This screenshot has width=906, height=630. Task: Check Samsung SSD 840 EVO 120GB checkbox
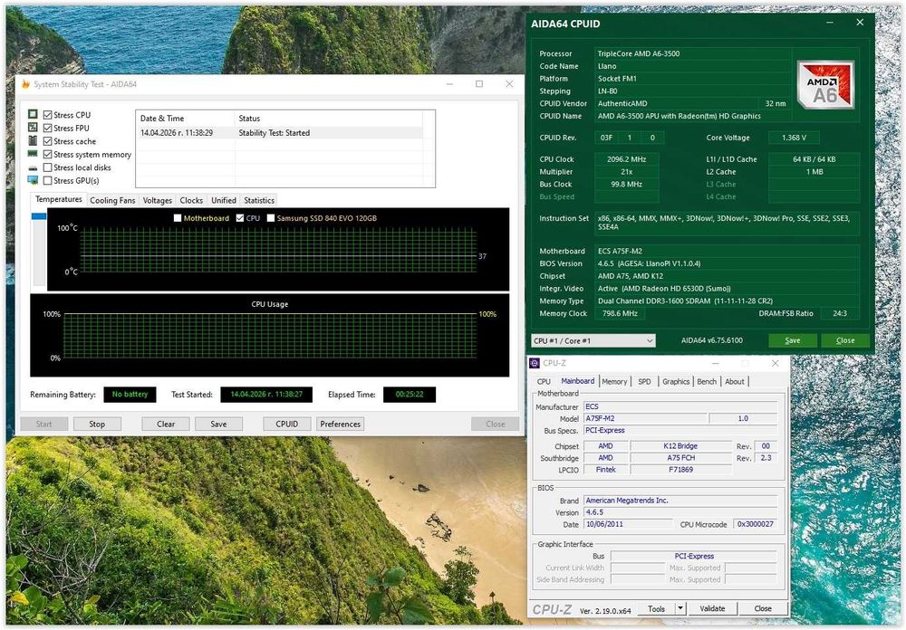271,218
